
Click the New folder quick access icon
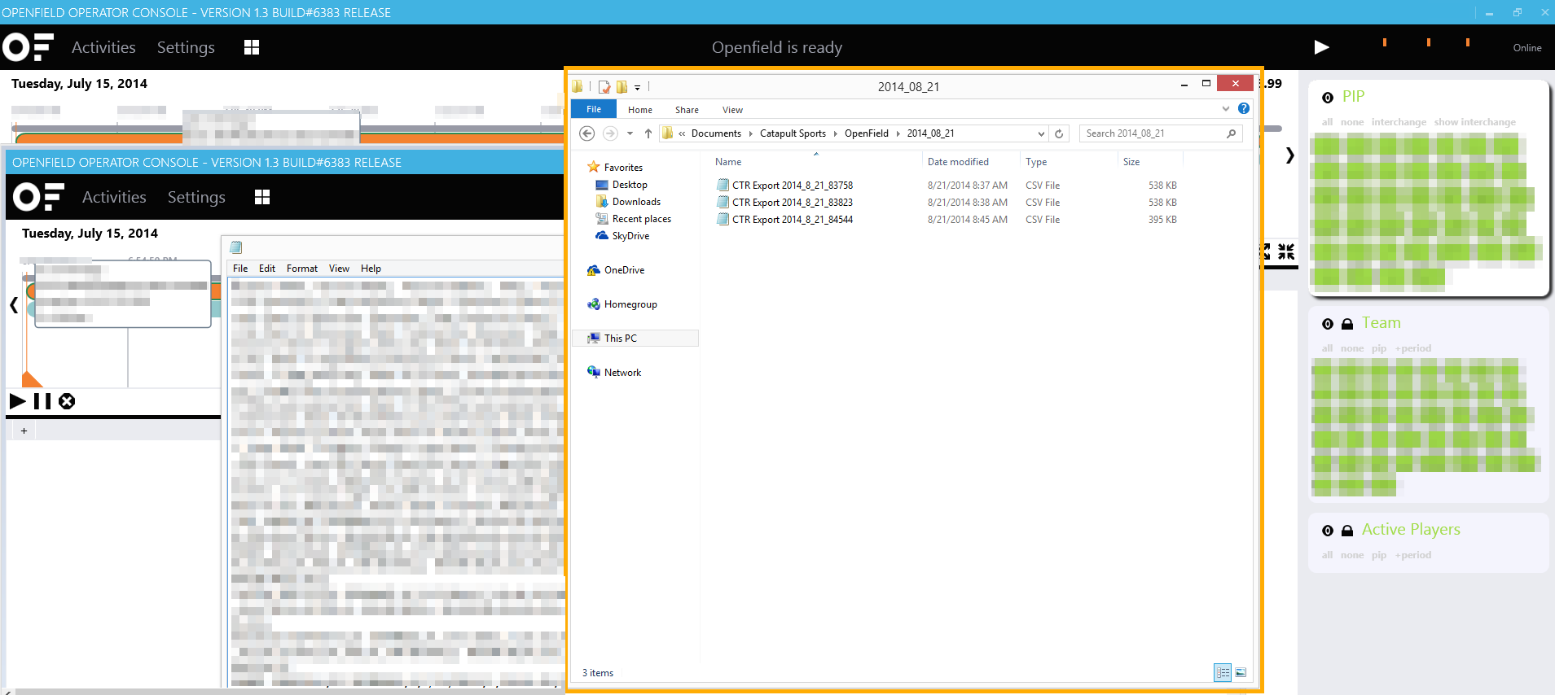click(x=622, y=86)
